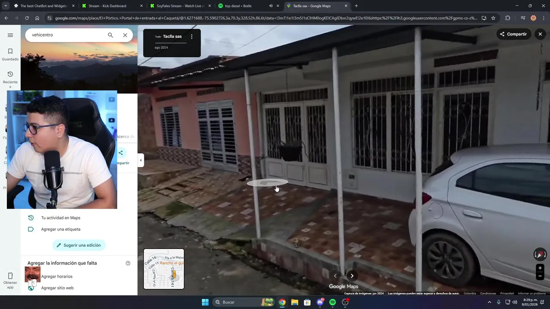550x309 pixels.
Task: Open the minimap thumbnail
Action: pyautogui.click(x=164, y=269)
